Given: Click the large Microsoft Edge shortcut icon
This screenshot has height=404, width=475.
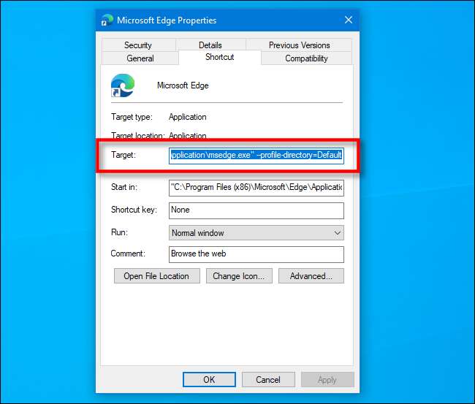Looking at the screenshot, I should coord(122,85).
